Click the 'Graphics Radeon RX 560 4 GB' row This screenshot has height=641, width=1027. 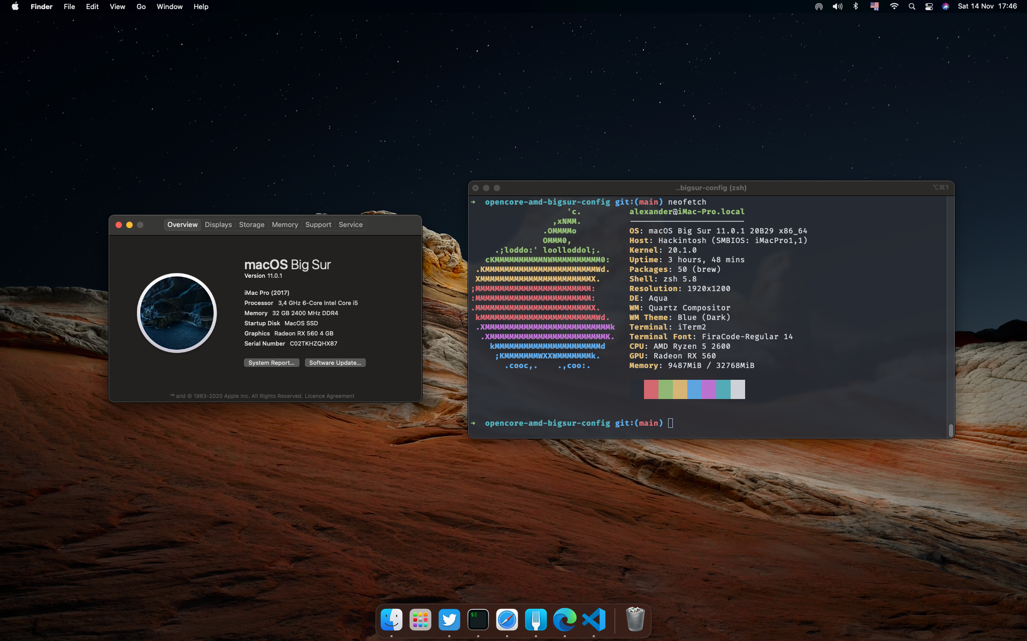point(289,333)
